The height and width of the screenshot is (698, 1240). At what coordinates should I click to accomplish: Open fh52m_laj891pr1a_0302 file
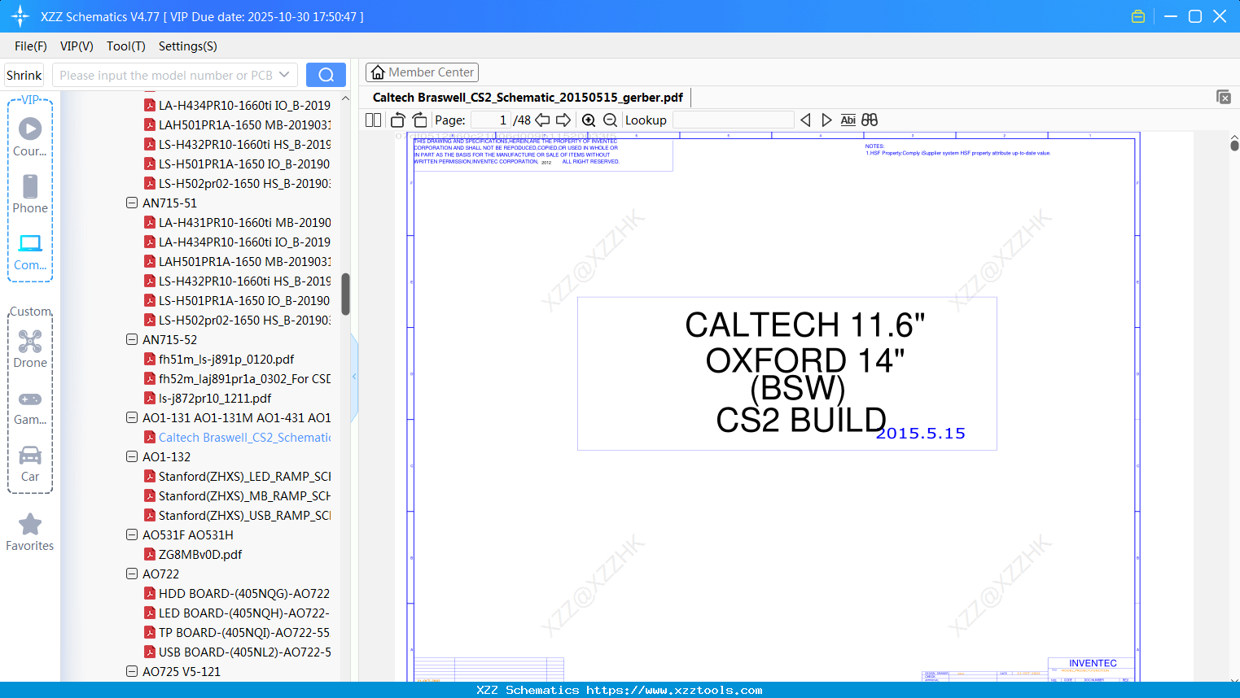[x=245, y=378]
